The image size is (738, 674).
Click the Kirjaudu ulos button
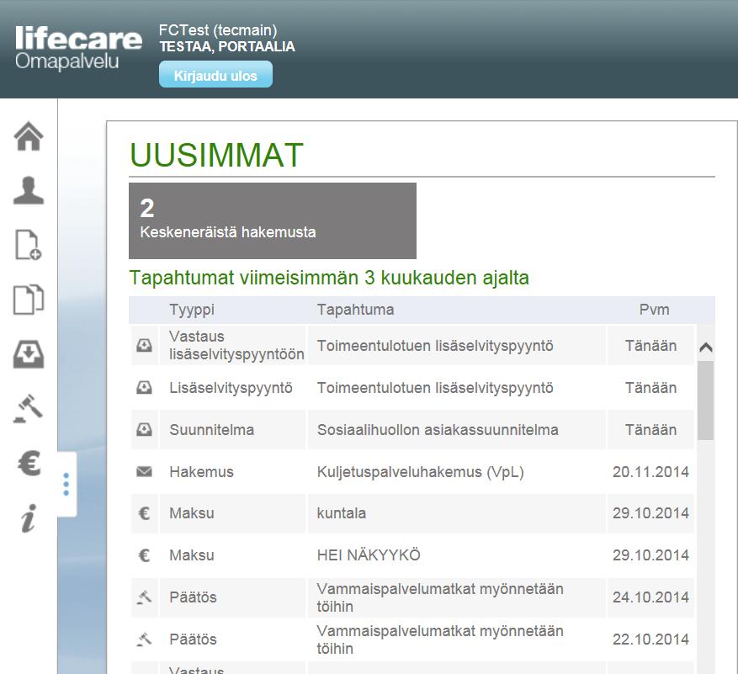click(x=215, y=74)
